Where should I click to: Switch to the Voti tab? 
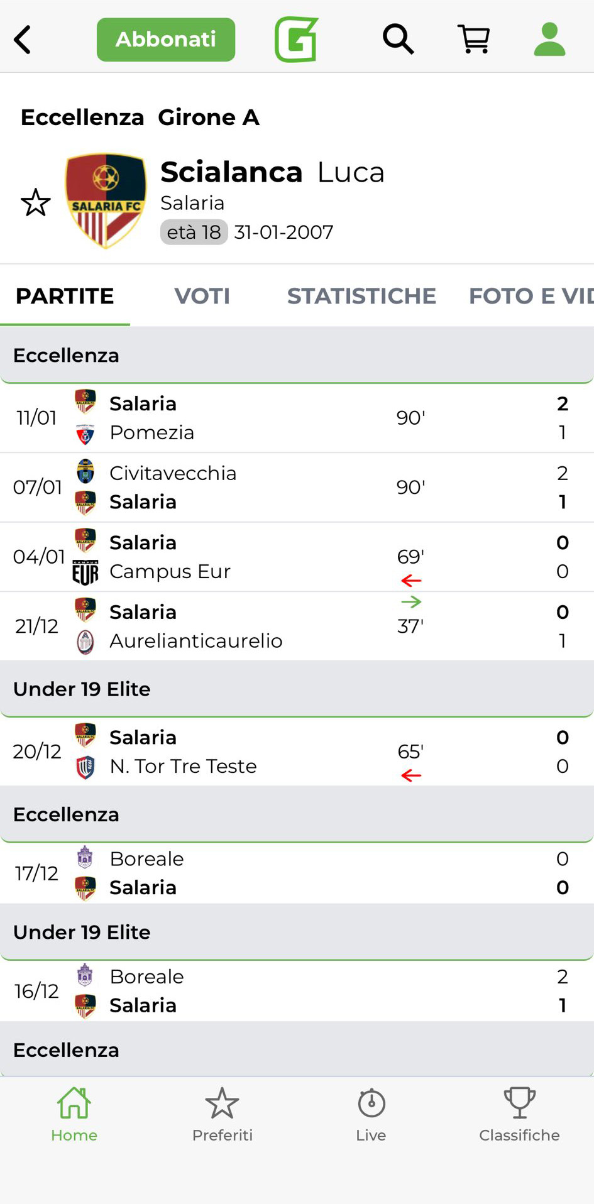(202, 296)
